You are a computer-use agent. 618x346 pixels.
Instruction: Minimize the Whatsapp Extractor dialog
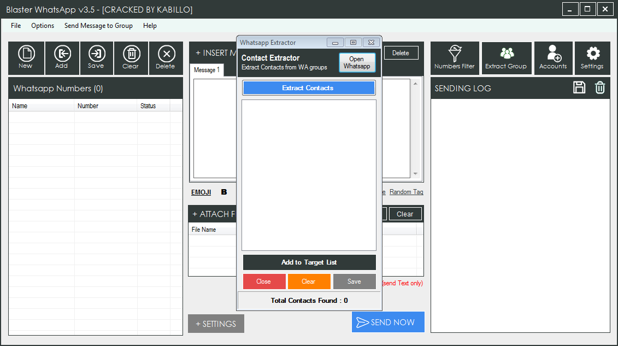coord(335,43)
